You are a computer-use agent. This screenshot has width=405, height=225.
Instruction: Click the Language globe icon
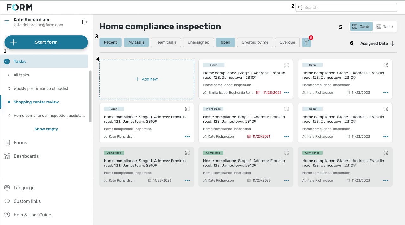click(7, 188)
